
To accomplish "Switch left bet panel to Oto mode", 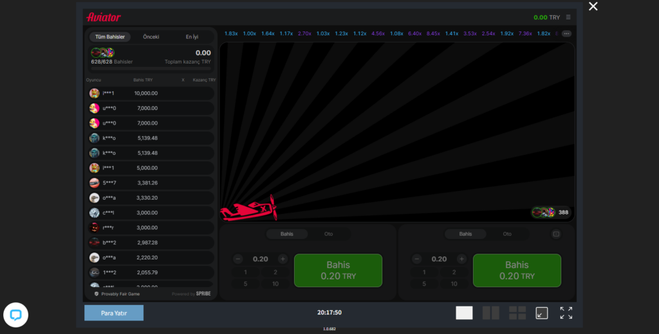I will [x=329, y=234].
